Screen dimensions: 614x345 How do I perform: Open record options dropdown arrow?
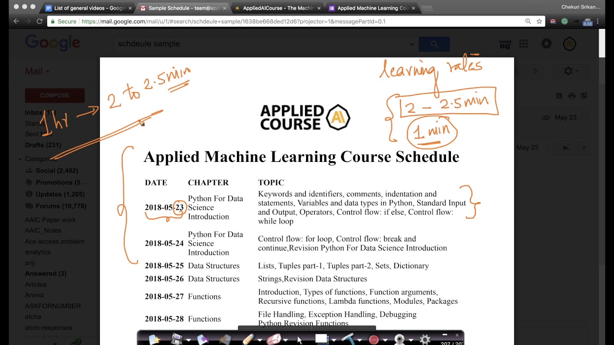(385, 340)
